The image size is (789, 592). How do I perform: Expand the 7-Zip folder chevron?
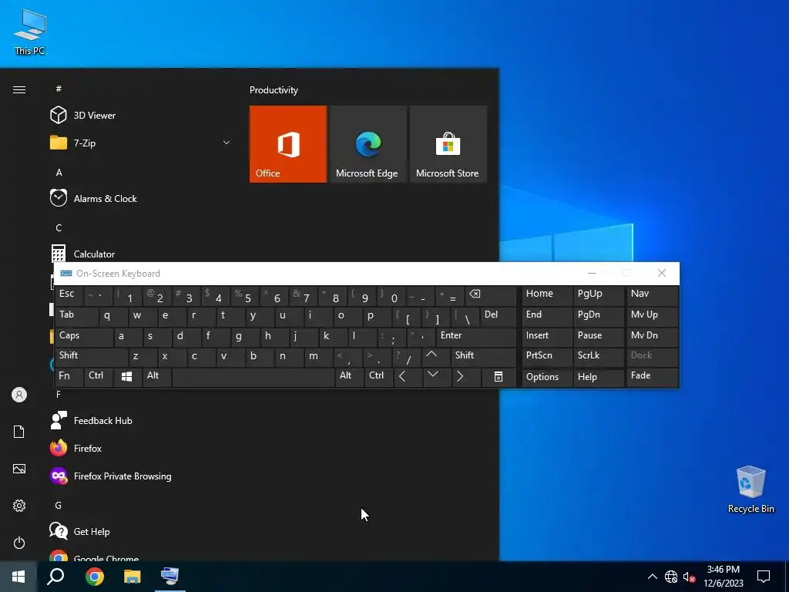(227, 143)
